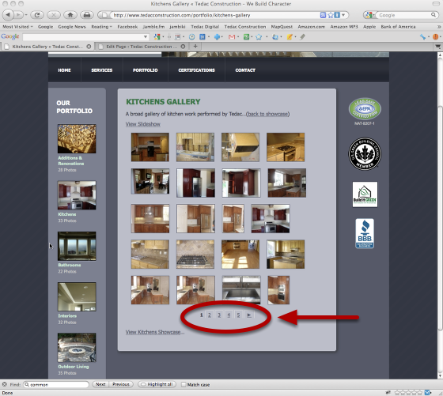Viewport: 443px width, 396px height.
Task: Switch to Edit Page Tedac Construction tab
Action: click(141, 47)
